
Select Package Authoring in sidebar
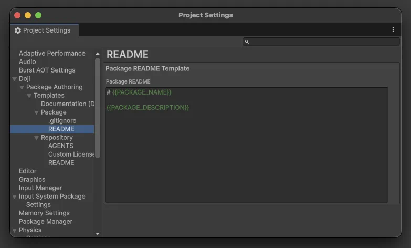[54, 87]
